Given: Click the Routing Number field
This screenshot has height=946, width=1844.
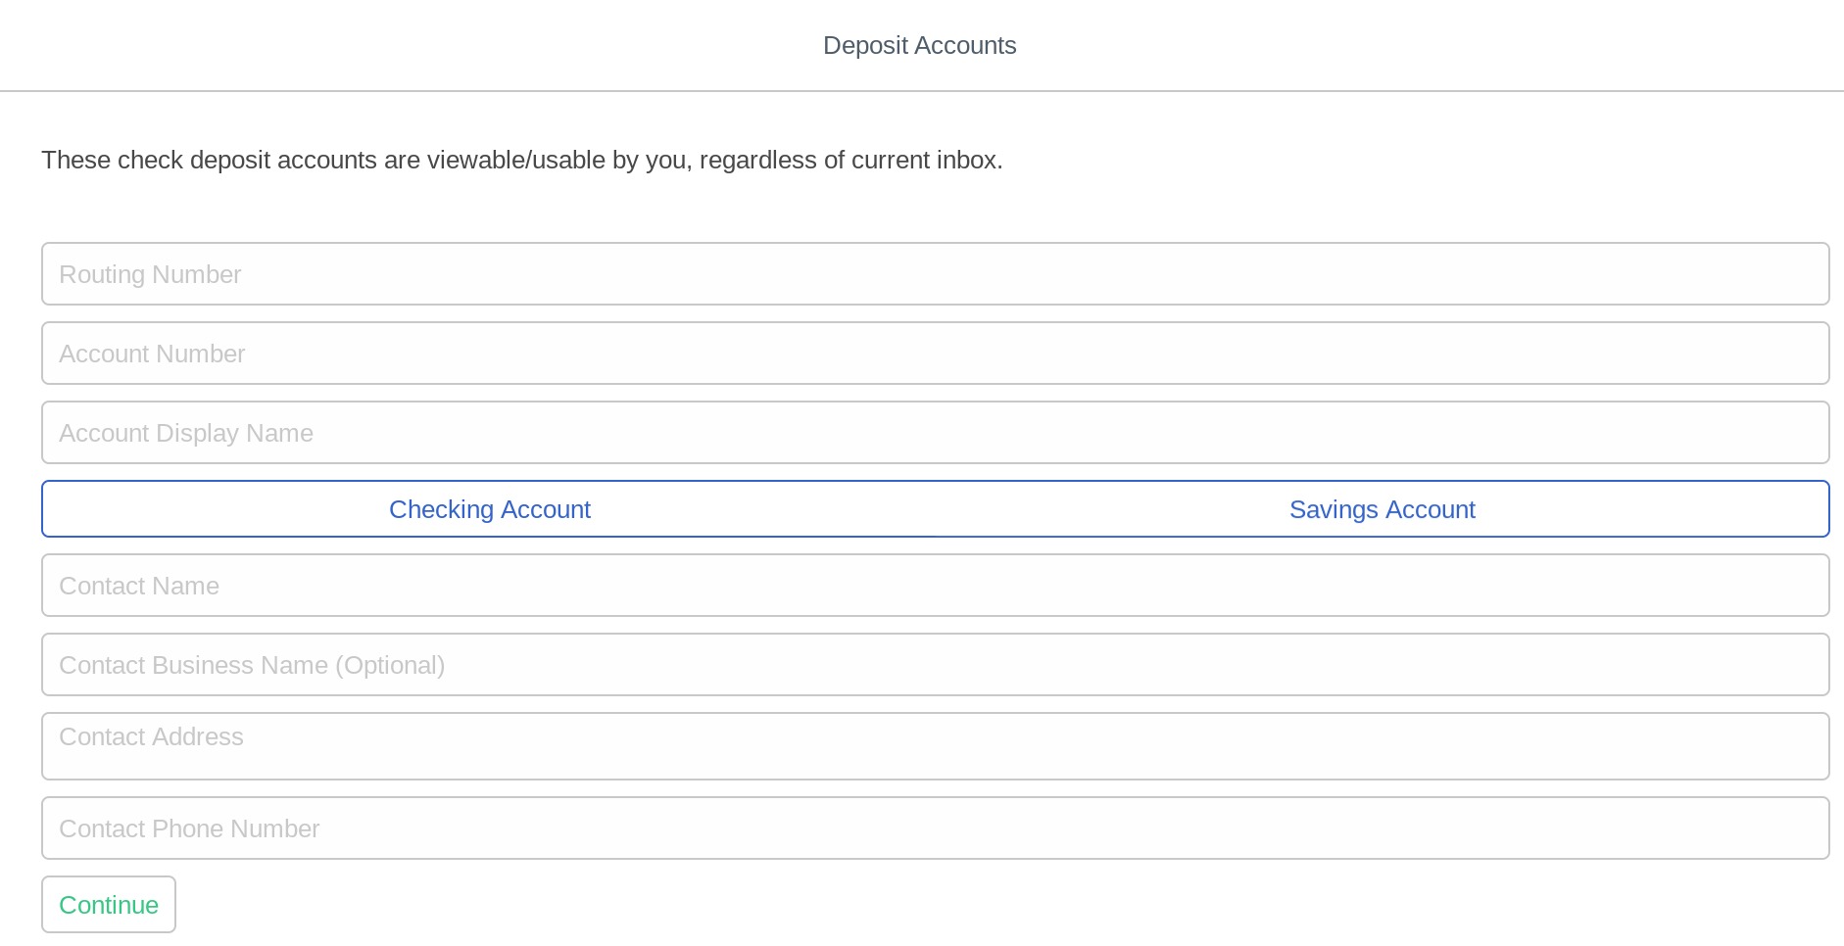Looking at the screenshot, I should point(935,274).
